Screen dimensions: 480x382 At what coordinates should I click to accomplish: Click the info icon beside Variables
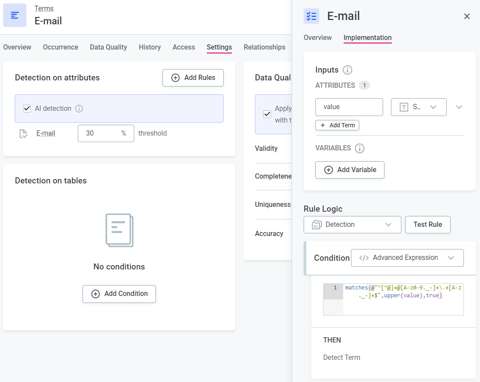click(359, 148)
